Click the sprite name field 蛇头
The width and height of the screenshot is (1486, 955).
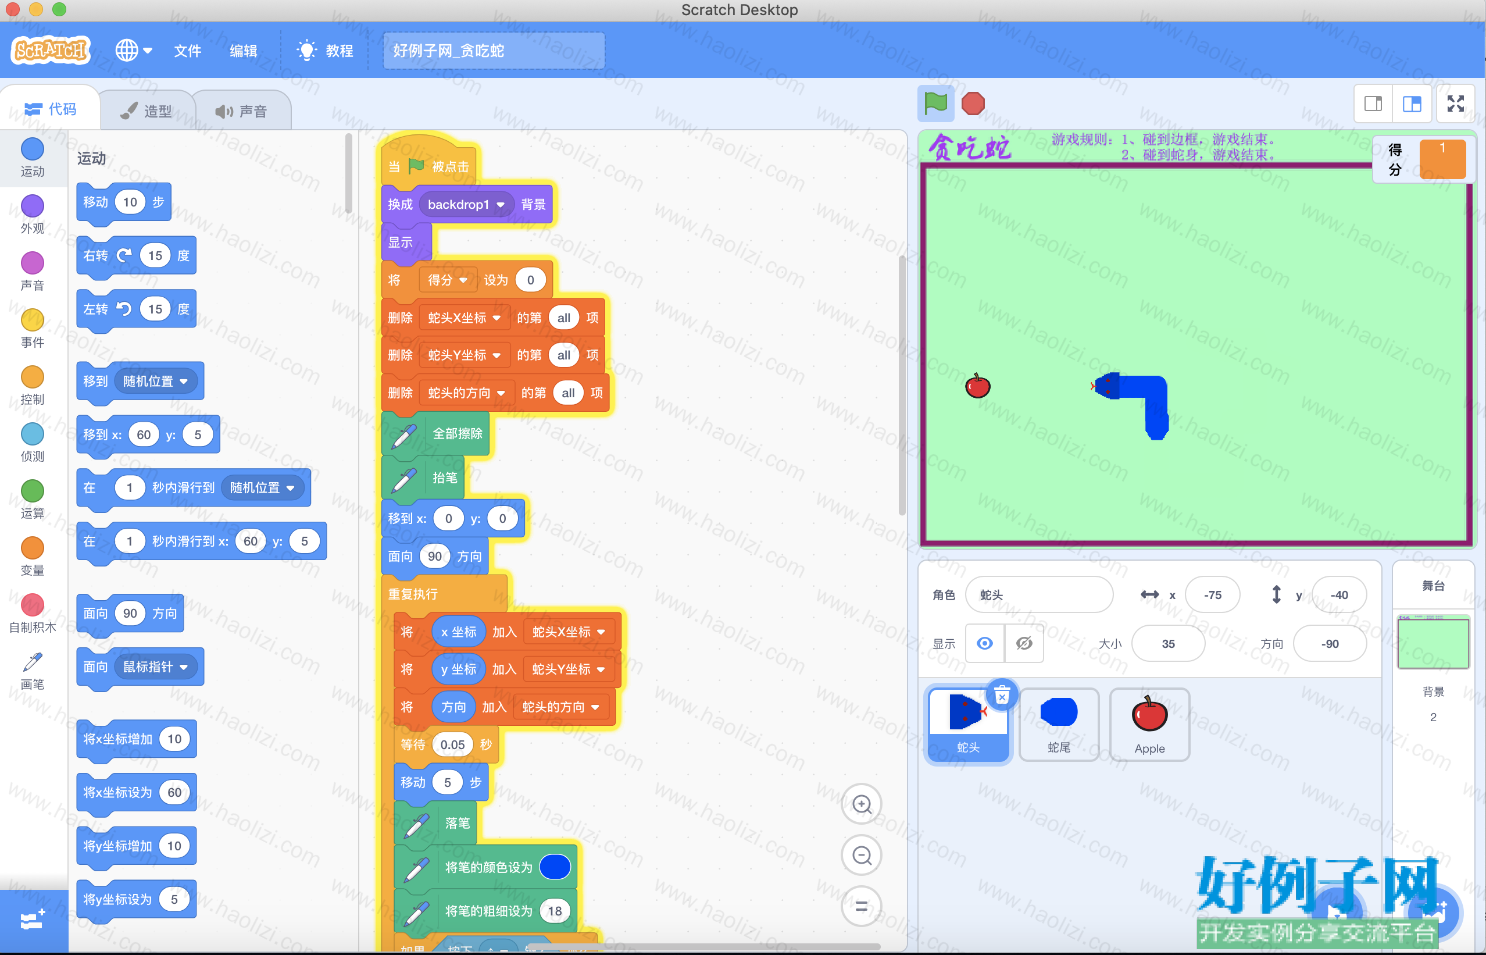point(1039,595)
